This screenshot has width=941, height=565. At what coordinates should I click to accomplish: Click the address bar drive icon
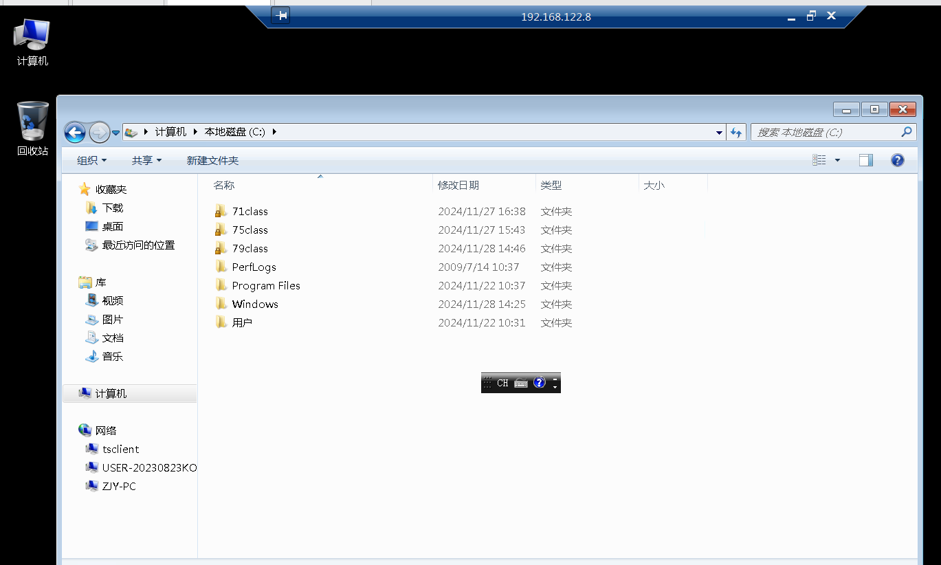[131, 132]
